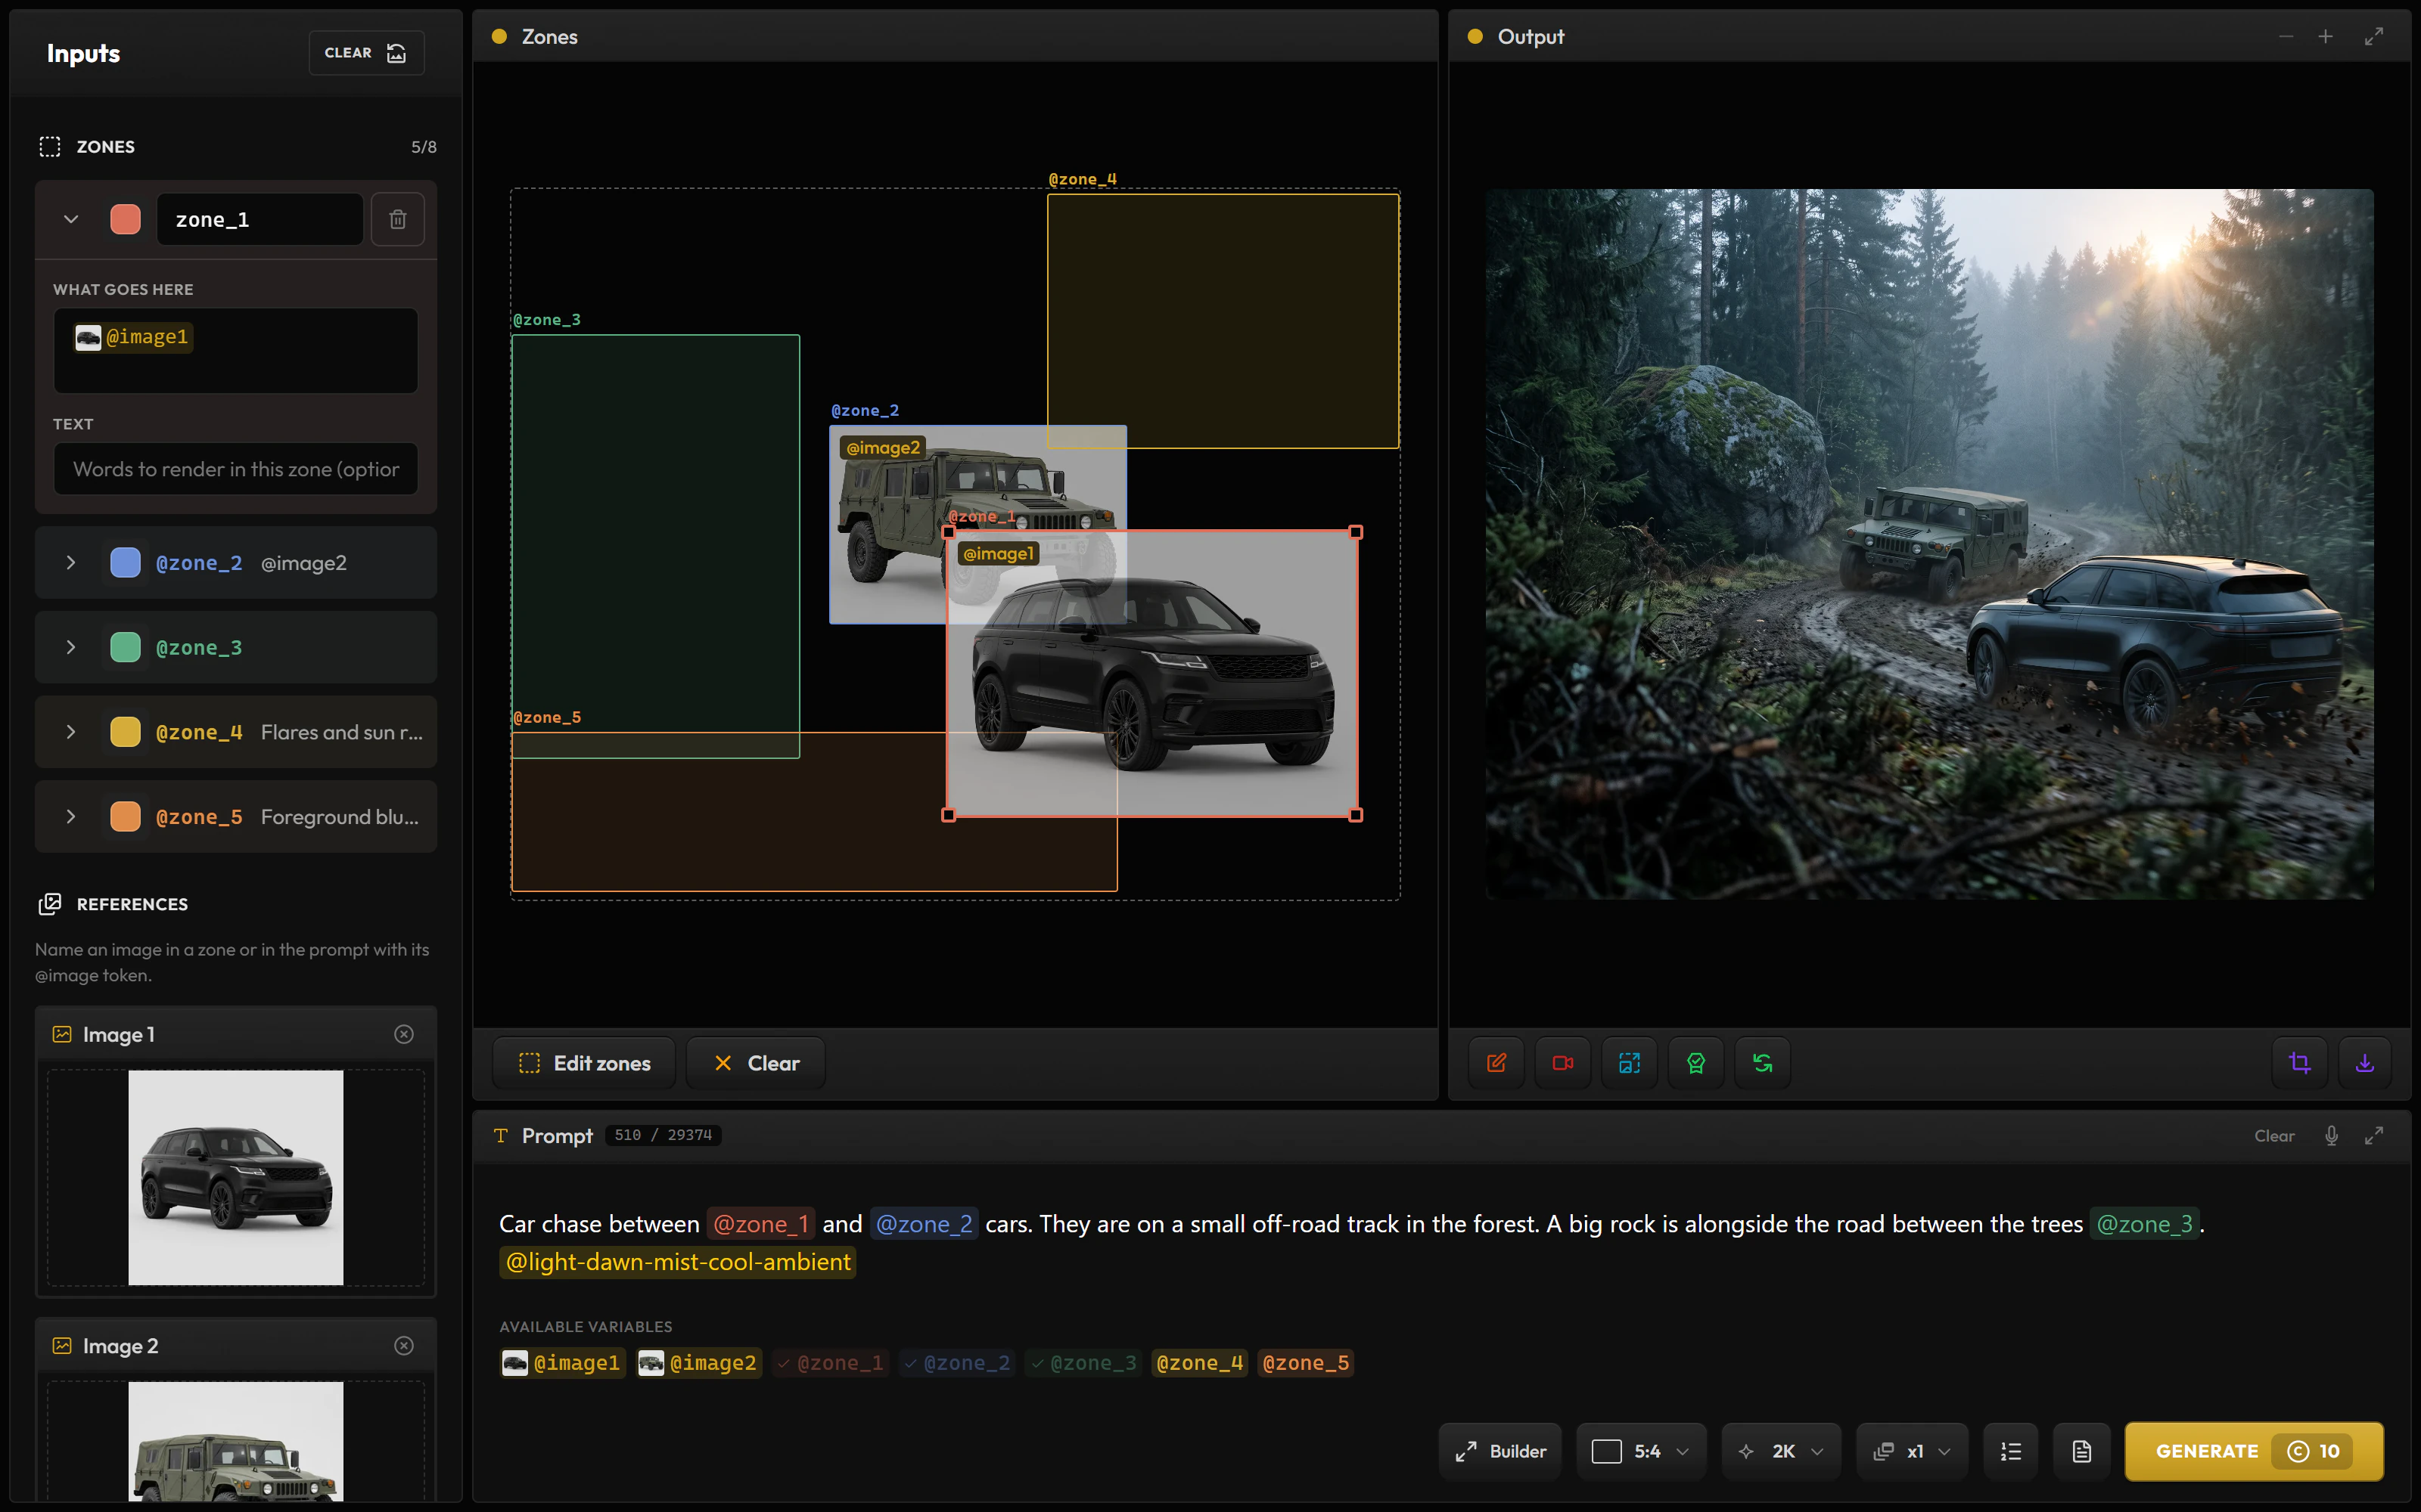Click the zone text input field

tap(236, 469)
